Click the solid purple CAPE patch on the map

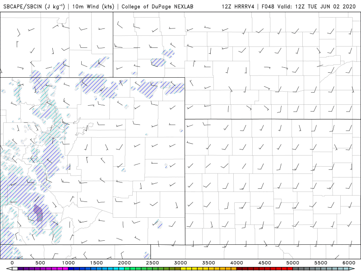click(38, 213)
